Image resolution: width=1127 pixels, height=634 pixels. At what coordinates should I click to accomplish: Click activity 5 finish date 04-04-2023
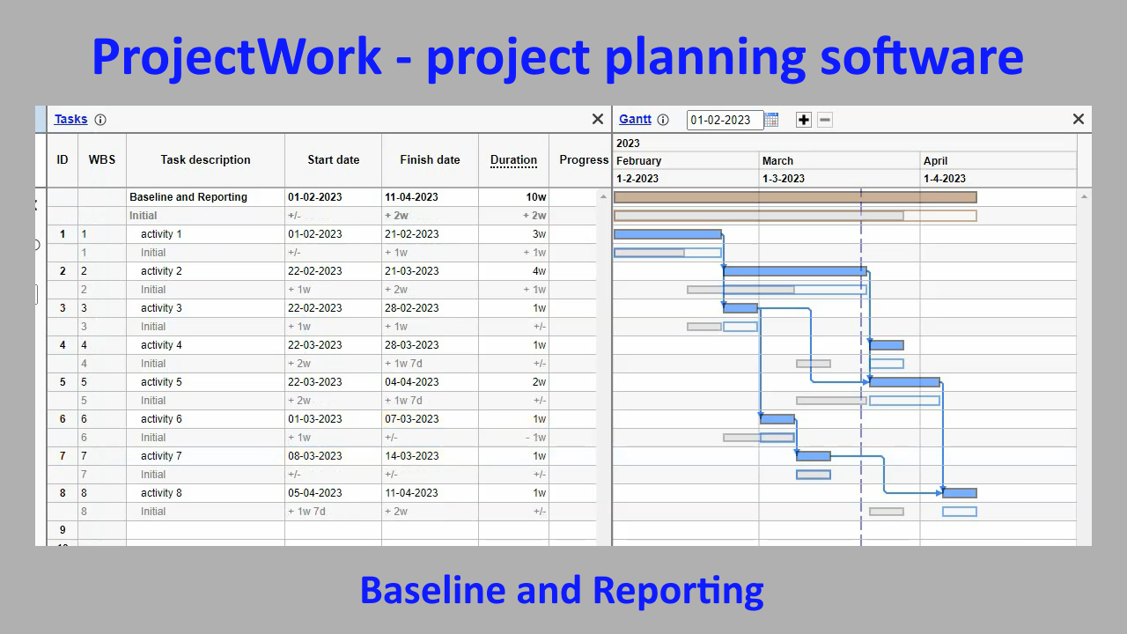[x=412, y=382]
